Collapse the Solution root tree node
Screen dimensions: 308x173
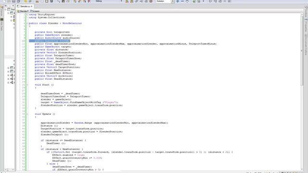point(5,9)
